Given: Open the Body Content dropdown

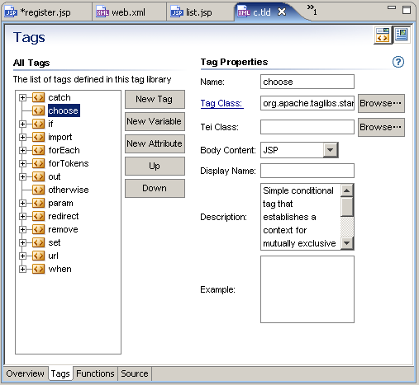Looking at the screenshot, I should tap(331, 150).
